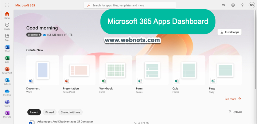Create a new Sway Page thumbnail
This screenshot has width=257, height=124.
[x=225, y=70]
